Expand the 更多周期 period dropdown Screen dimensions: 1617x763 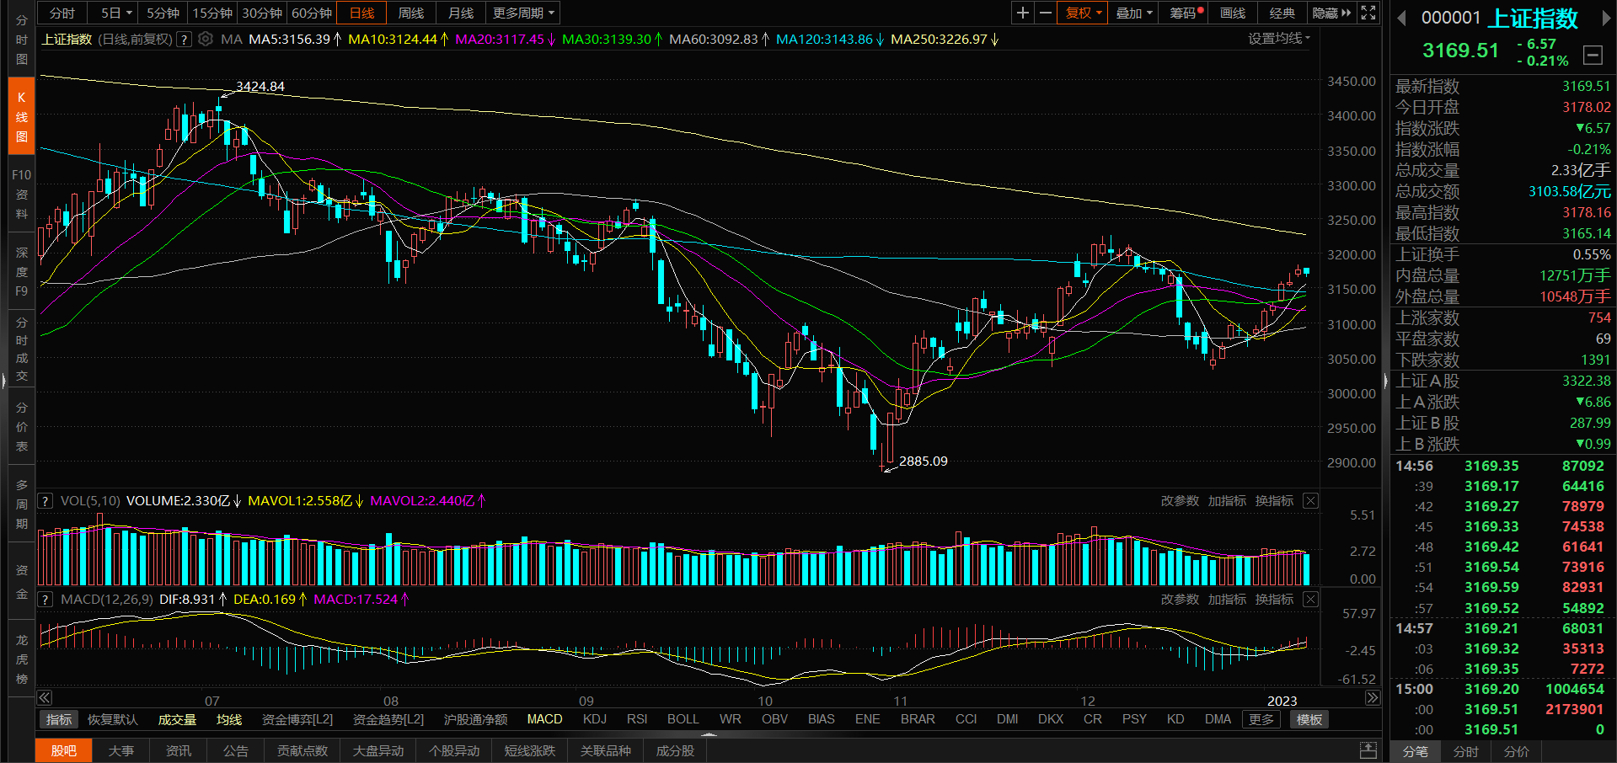click(x=523, y=13)
